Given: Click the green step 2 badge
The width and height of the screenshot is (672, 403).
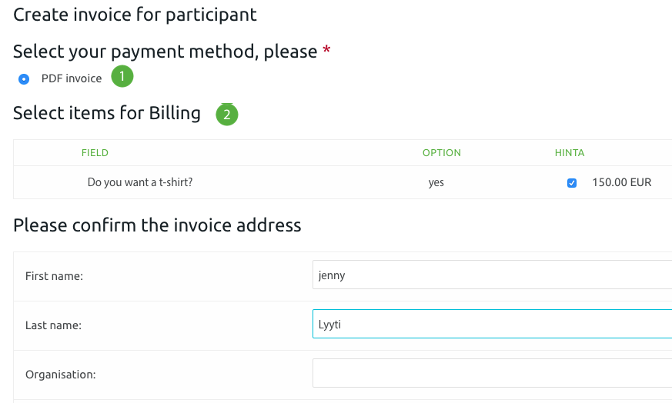Looking at the screenshot, I should pyautogui.click(x=227, y=115).
